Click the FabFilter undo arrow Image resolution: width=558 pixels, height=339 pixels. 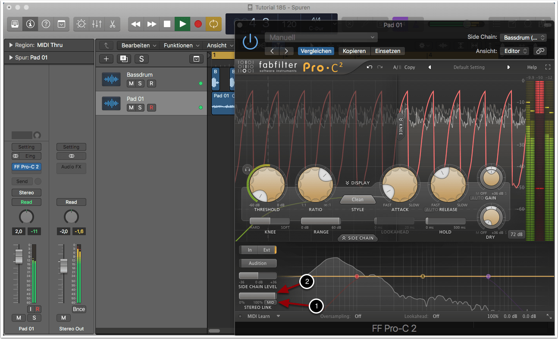(x=369, y=67)
